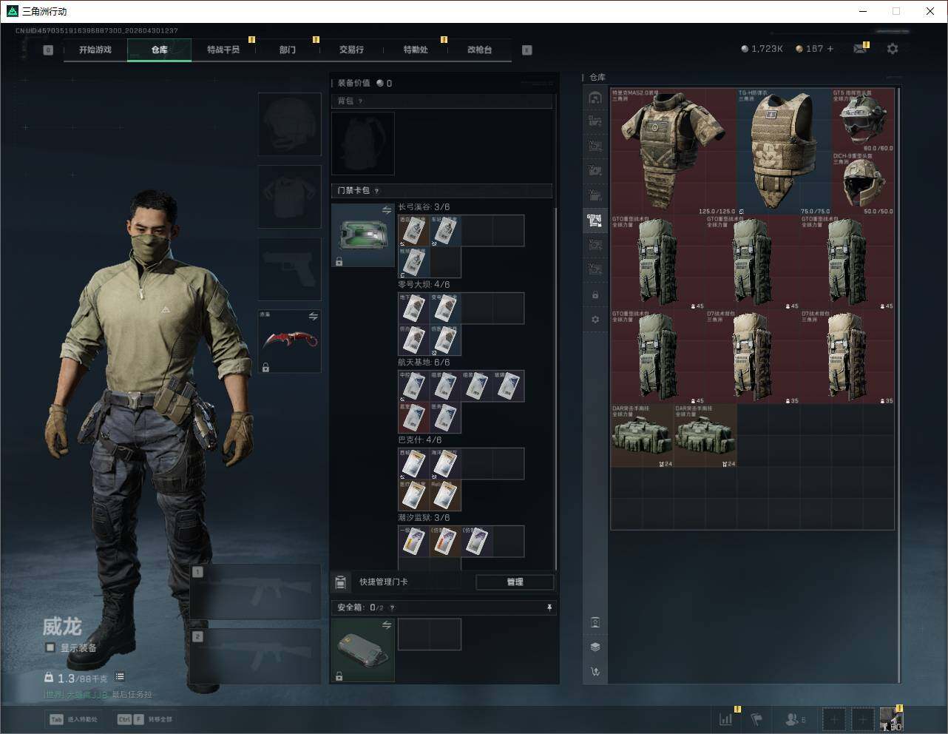Select primary weapon slot 1
The width and height of the screenshot is (948, 734).
(256, 592)
